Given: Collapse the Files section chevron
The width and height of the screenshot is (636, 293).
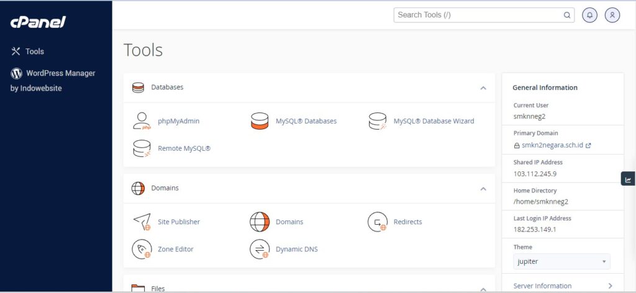Looking at the screenshot, I should pyautogui.click(x=483, y=289).
